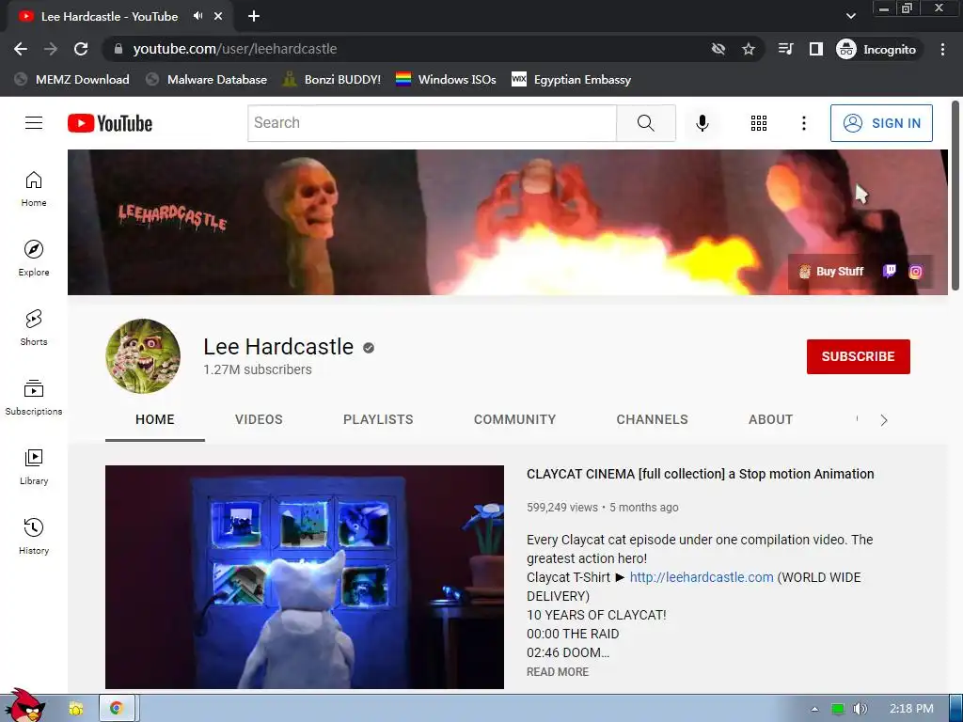Open a new Chrome tab
Screen dimensions: 963x722
click(254, 17)
